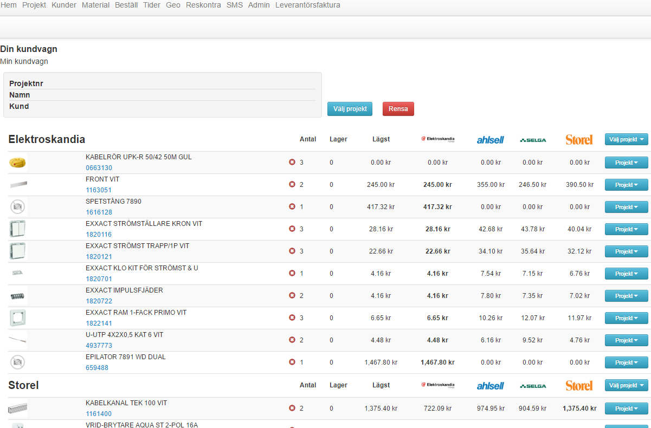Click the Storel logo in Elektroskandia header
The image size is (651, 428).
click(579, 140)
